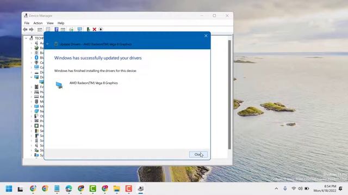
Task: Select the Storage controllers icon
Action: point(36,150)
